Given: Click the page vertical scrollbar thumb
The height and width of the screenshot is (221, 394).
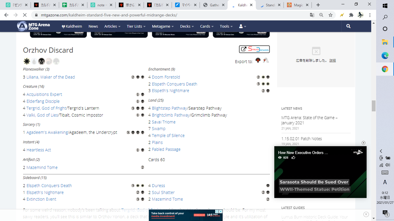Looking at the screenshot, I should click(374, 106).
